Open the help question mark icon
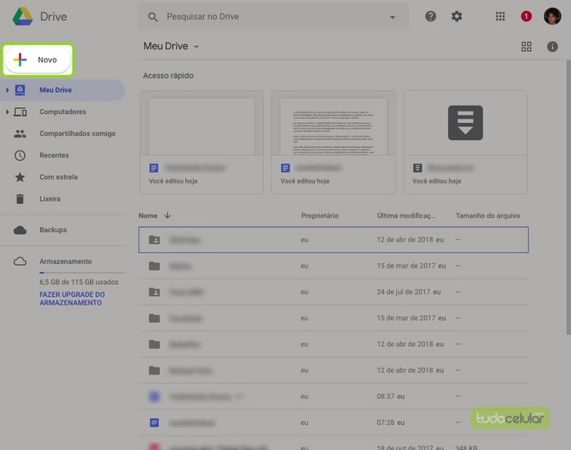Image resolution: width=571 pixels, height=450 pixels. pyautogui.click(x=431, y=16)
